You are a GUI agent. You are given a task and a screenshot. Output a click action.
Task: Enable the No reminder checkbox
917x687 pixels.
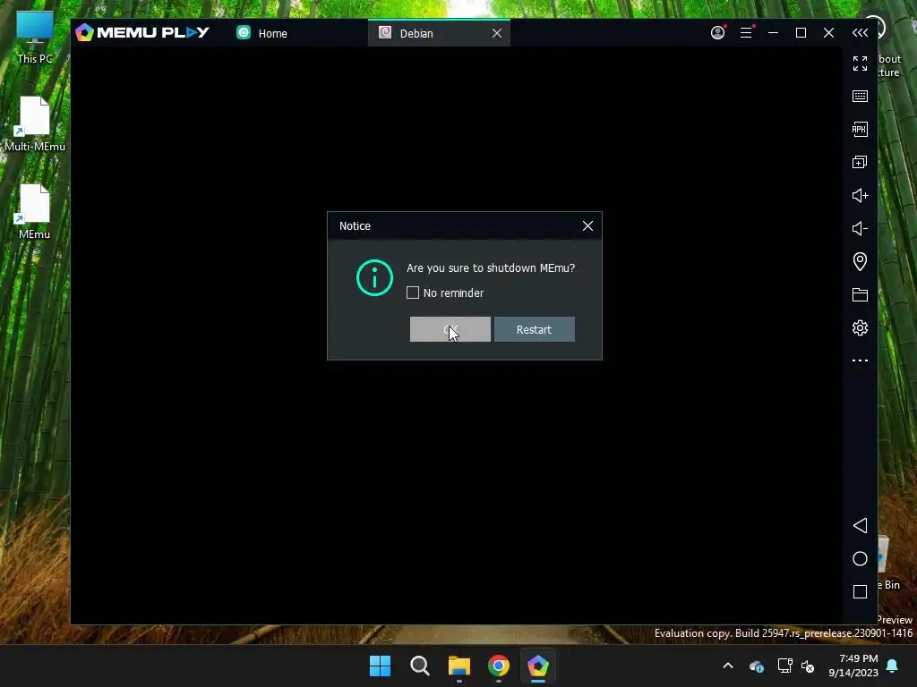pos(413,293)
